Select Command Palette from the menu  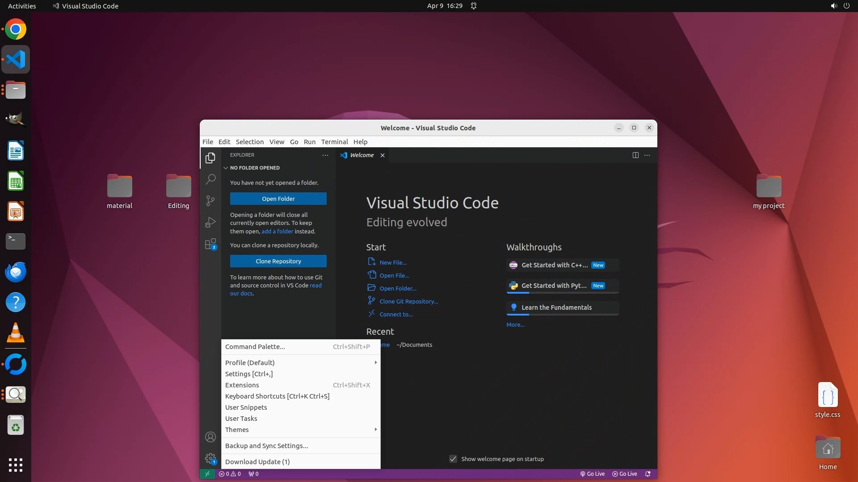[255, 346]
